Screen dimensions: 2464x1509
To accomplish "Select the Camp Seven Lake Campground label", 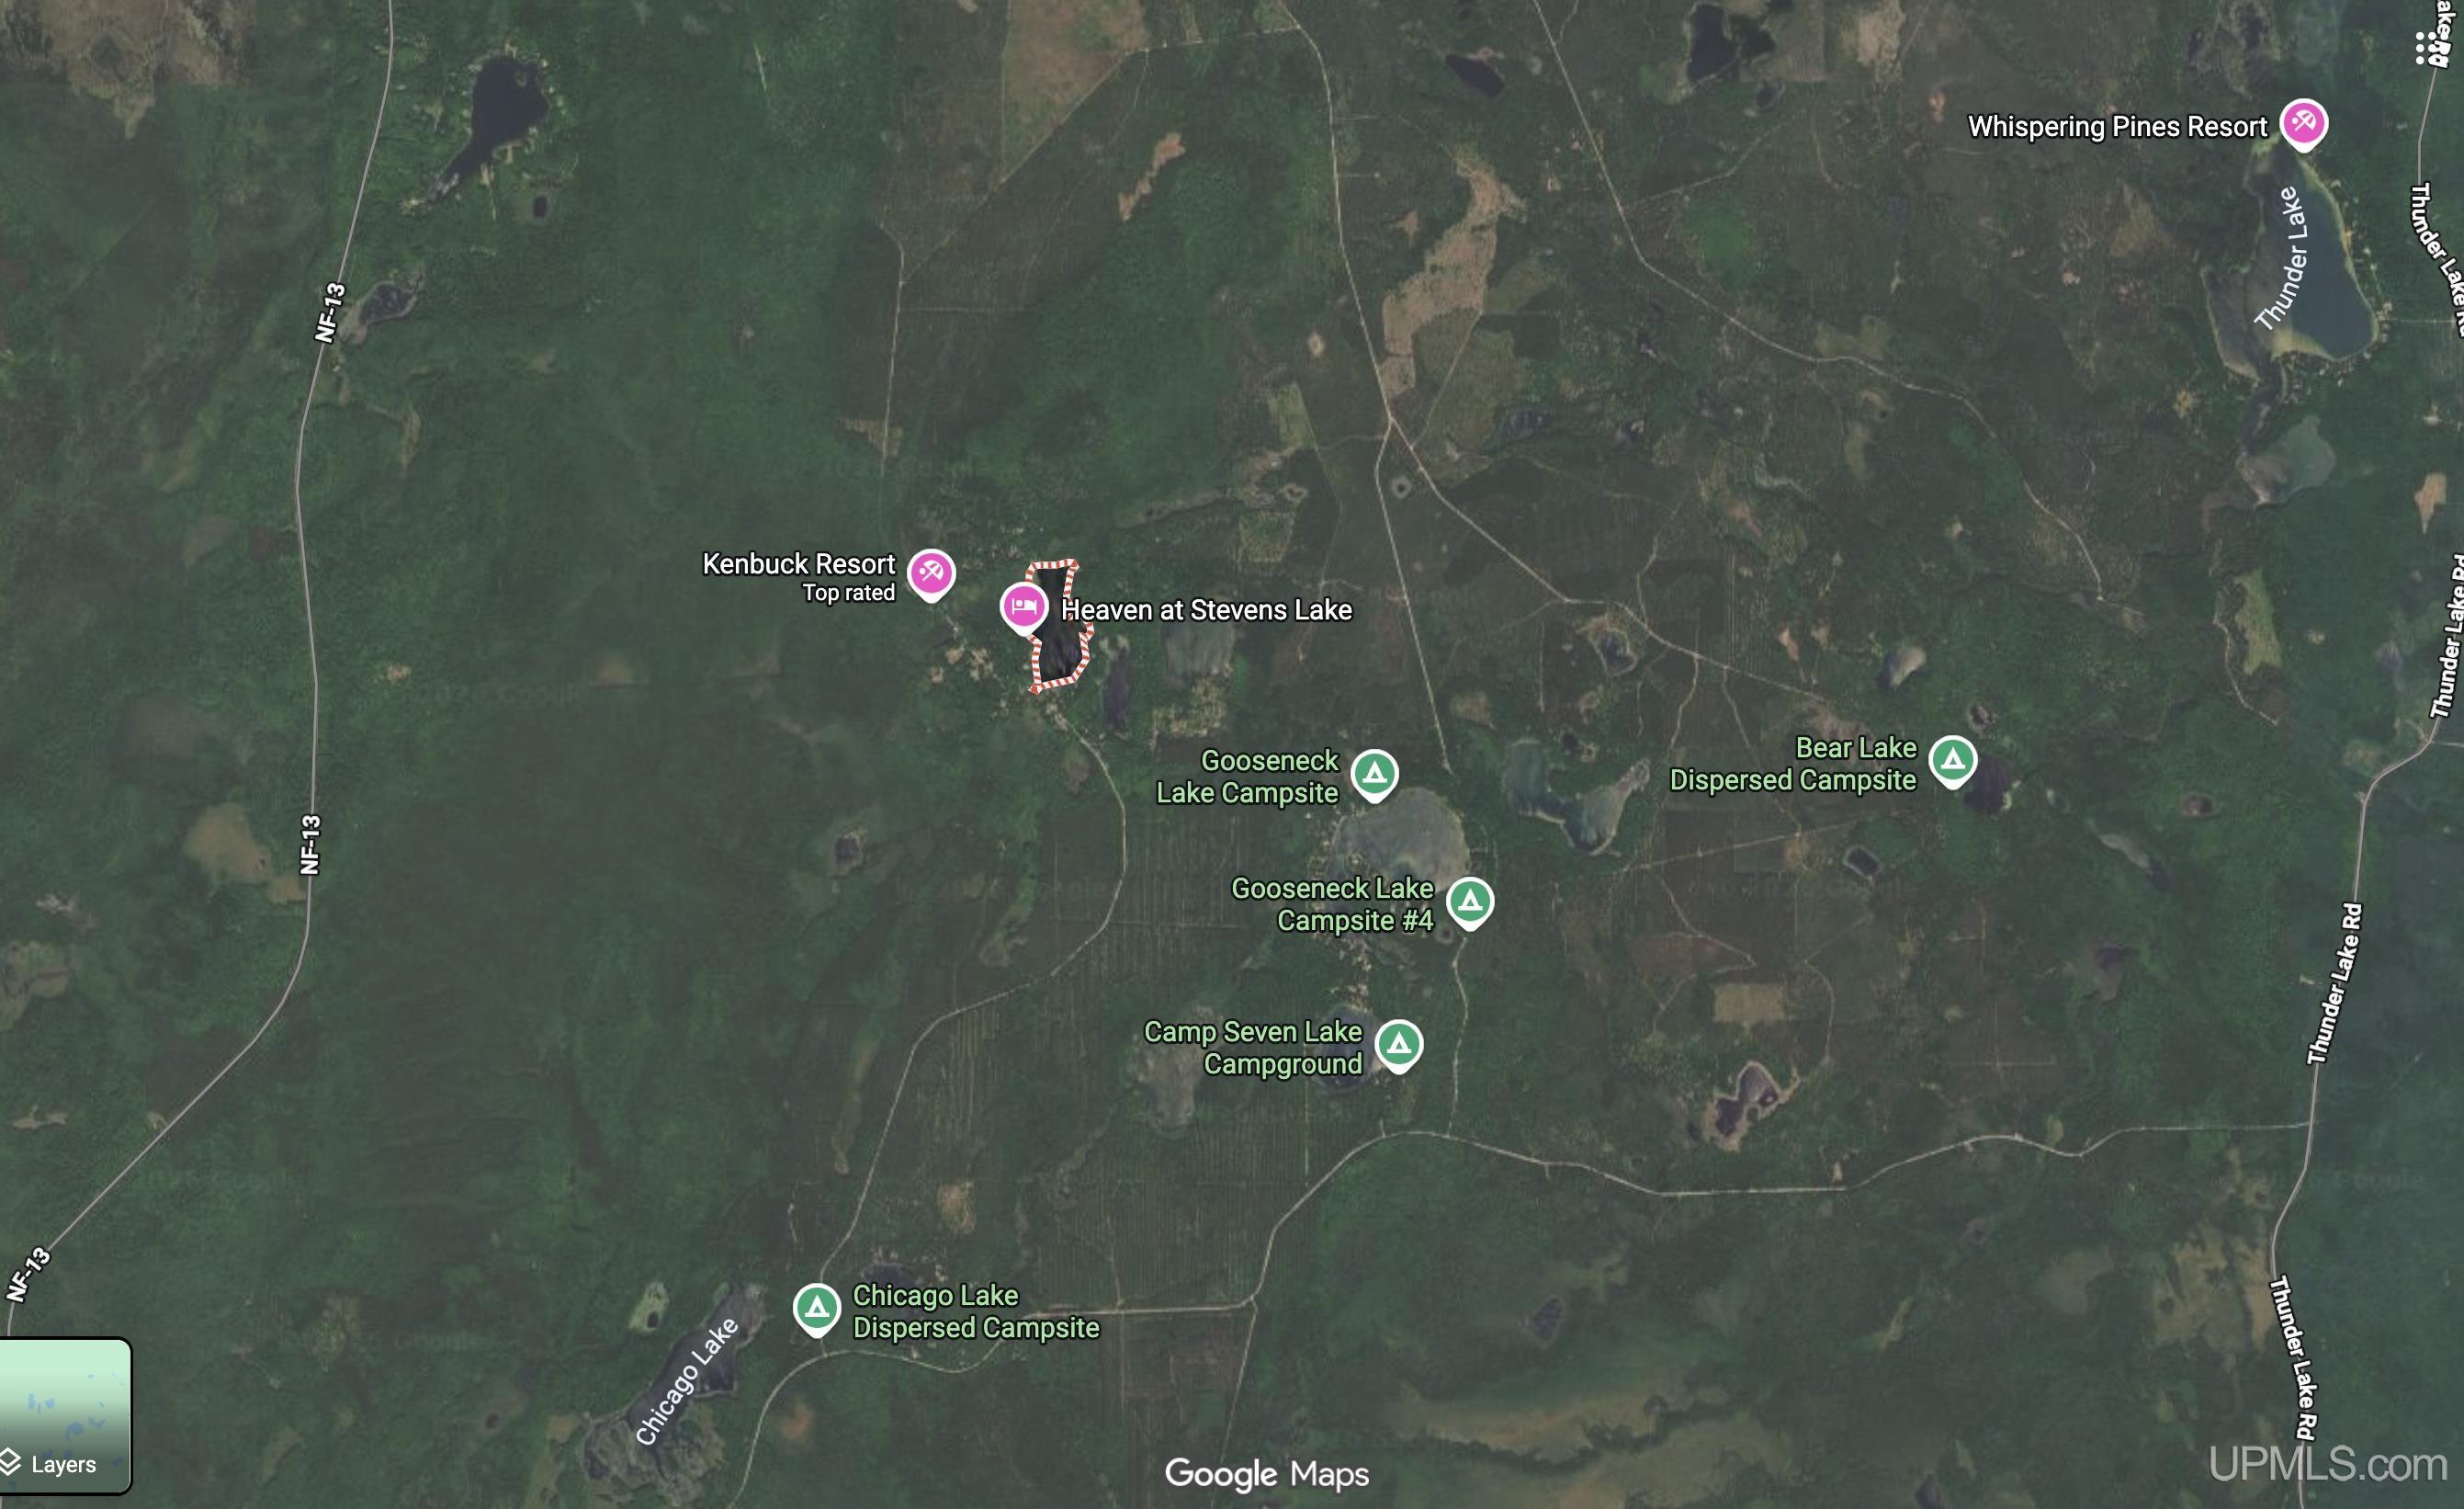I will [x=1253, y=1048].
